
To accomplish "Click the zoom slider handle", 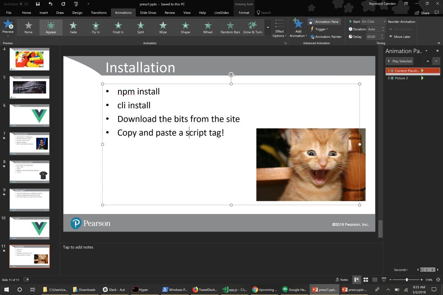I will point(407,280).
